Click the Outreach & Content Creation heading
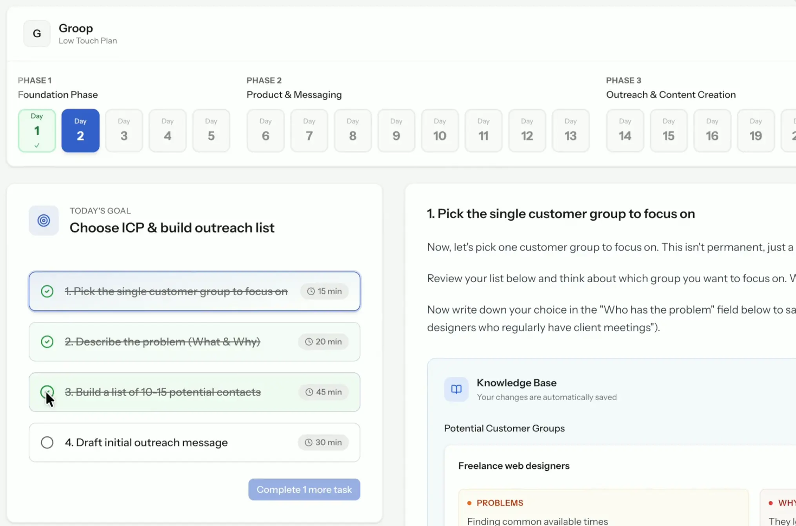This screenshot has height=526, width=796. pyautogui.click(x=671, y=95)
